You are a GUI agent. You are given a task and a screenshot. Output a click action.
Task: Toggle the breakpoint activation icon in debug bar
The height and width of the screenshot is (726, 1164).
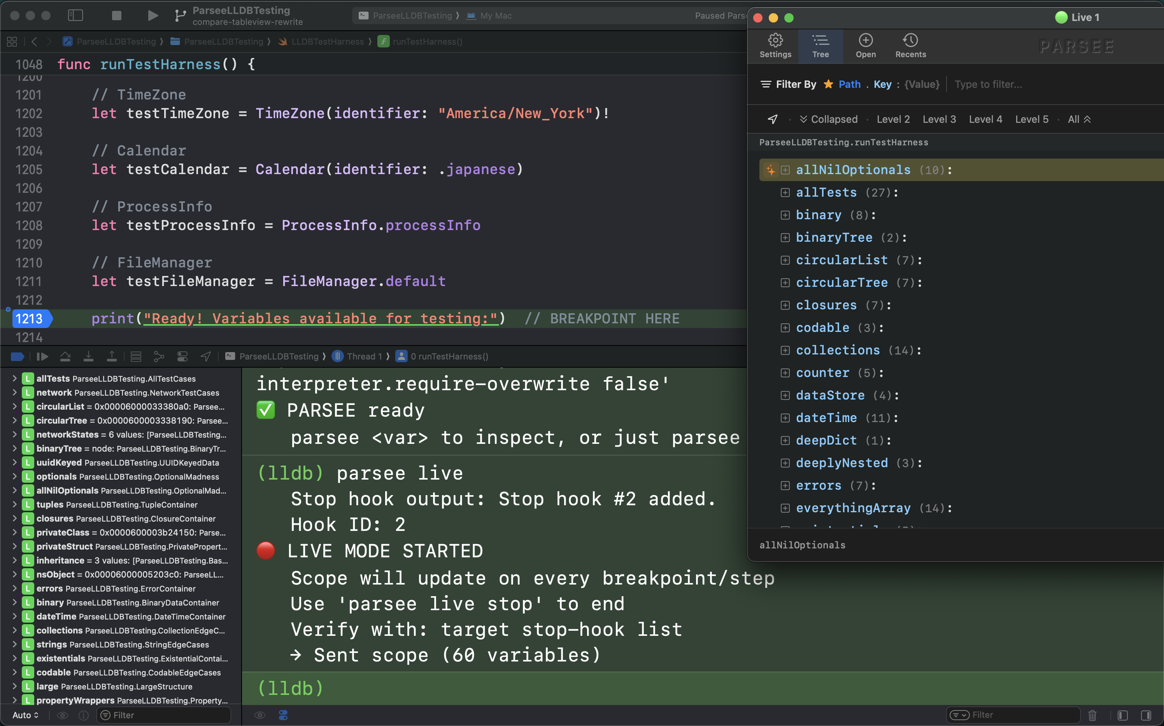17,356
